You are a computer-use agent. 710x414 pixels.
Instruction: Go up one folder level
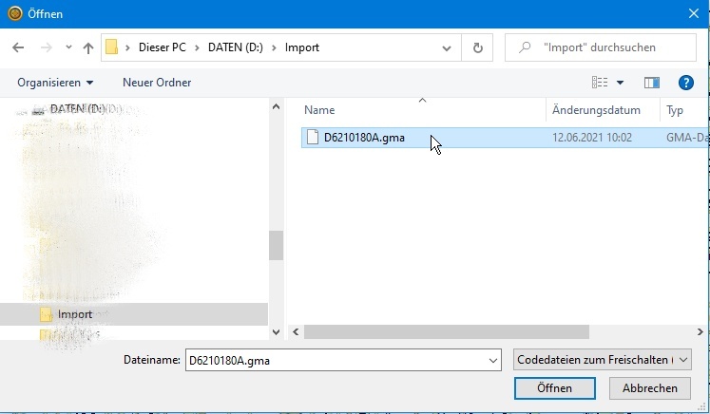tap(88, 47)
